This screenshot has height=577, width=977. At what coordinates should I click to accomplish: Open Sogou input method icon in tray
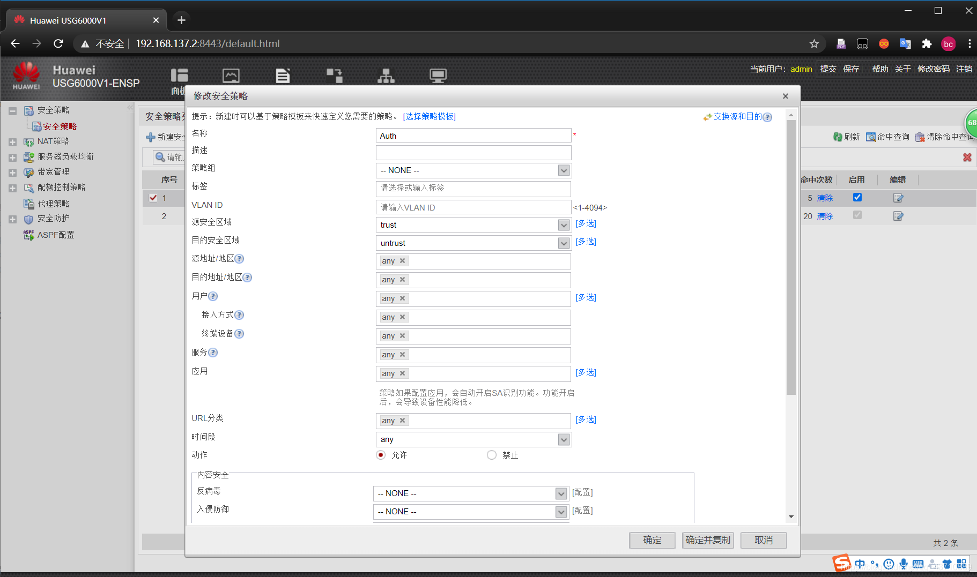pos(841,563)
